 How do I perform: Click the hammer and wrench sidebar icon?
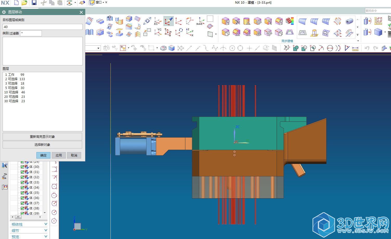4,176
